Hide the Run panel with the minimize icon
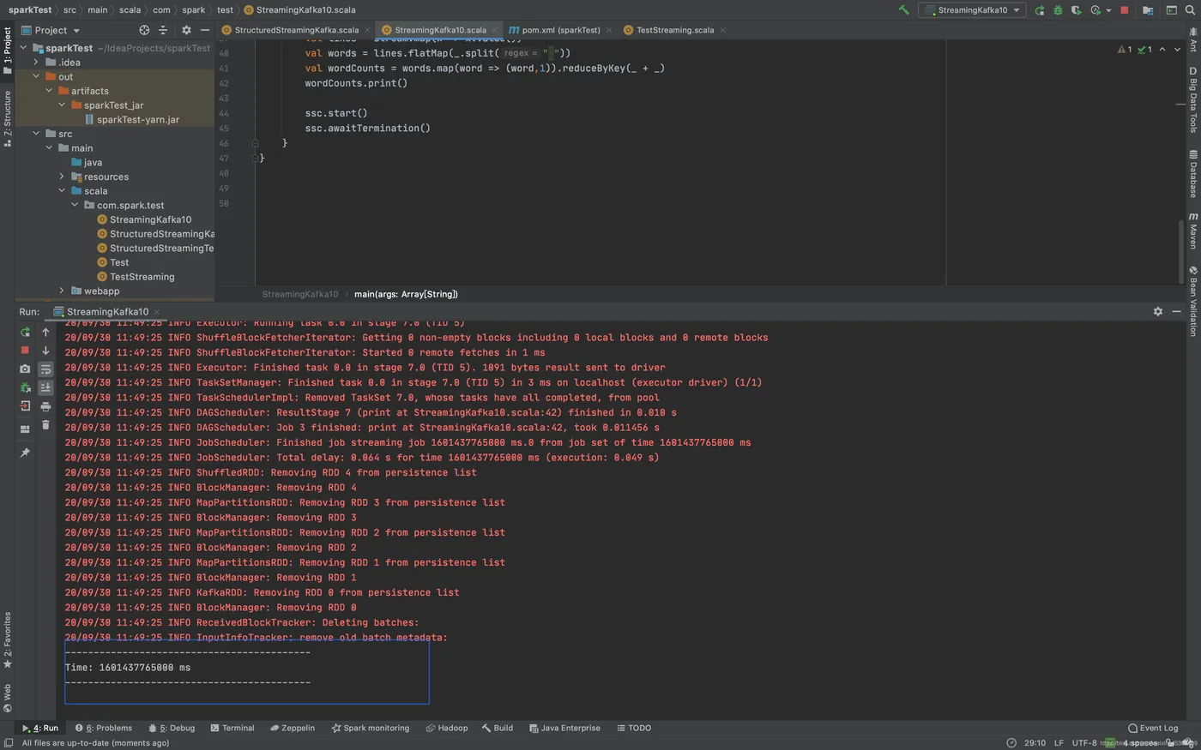 point(1177,311)
